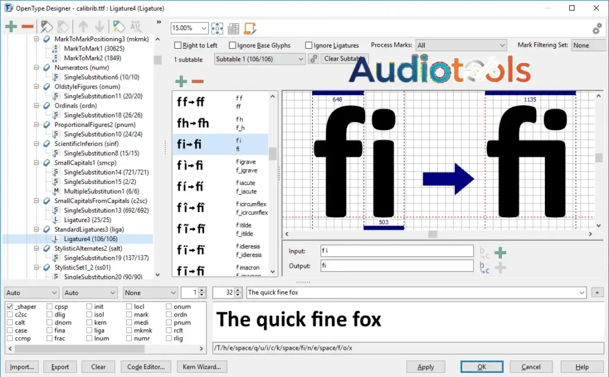Click the Kern Wizard... button
Screen dimensions: 609x377
(x=202, y=366)
